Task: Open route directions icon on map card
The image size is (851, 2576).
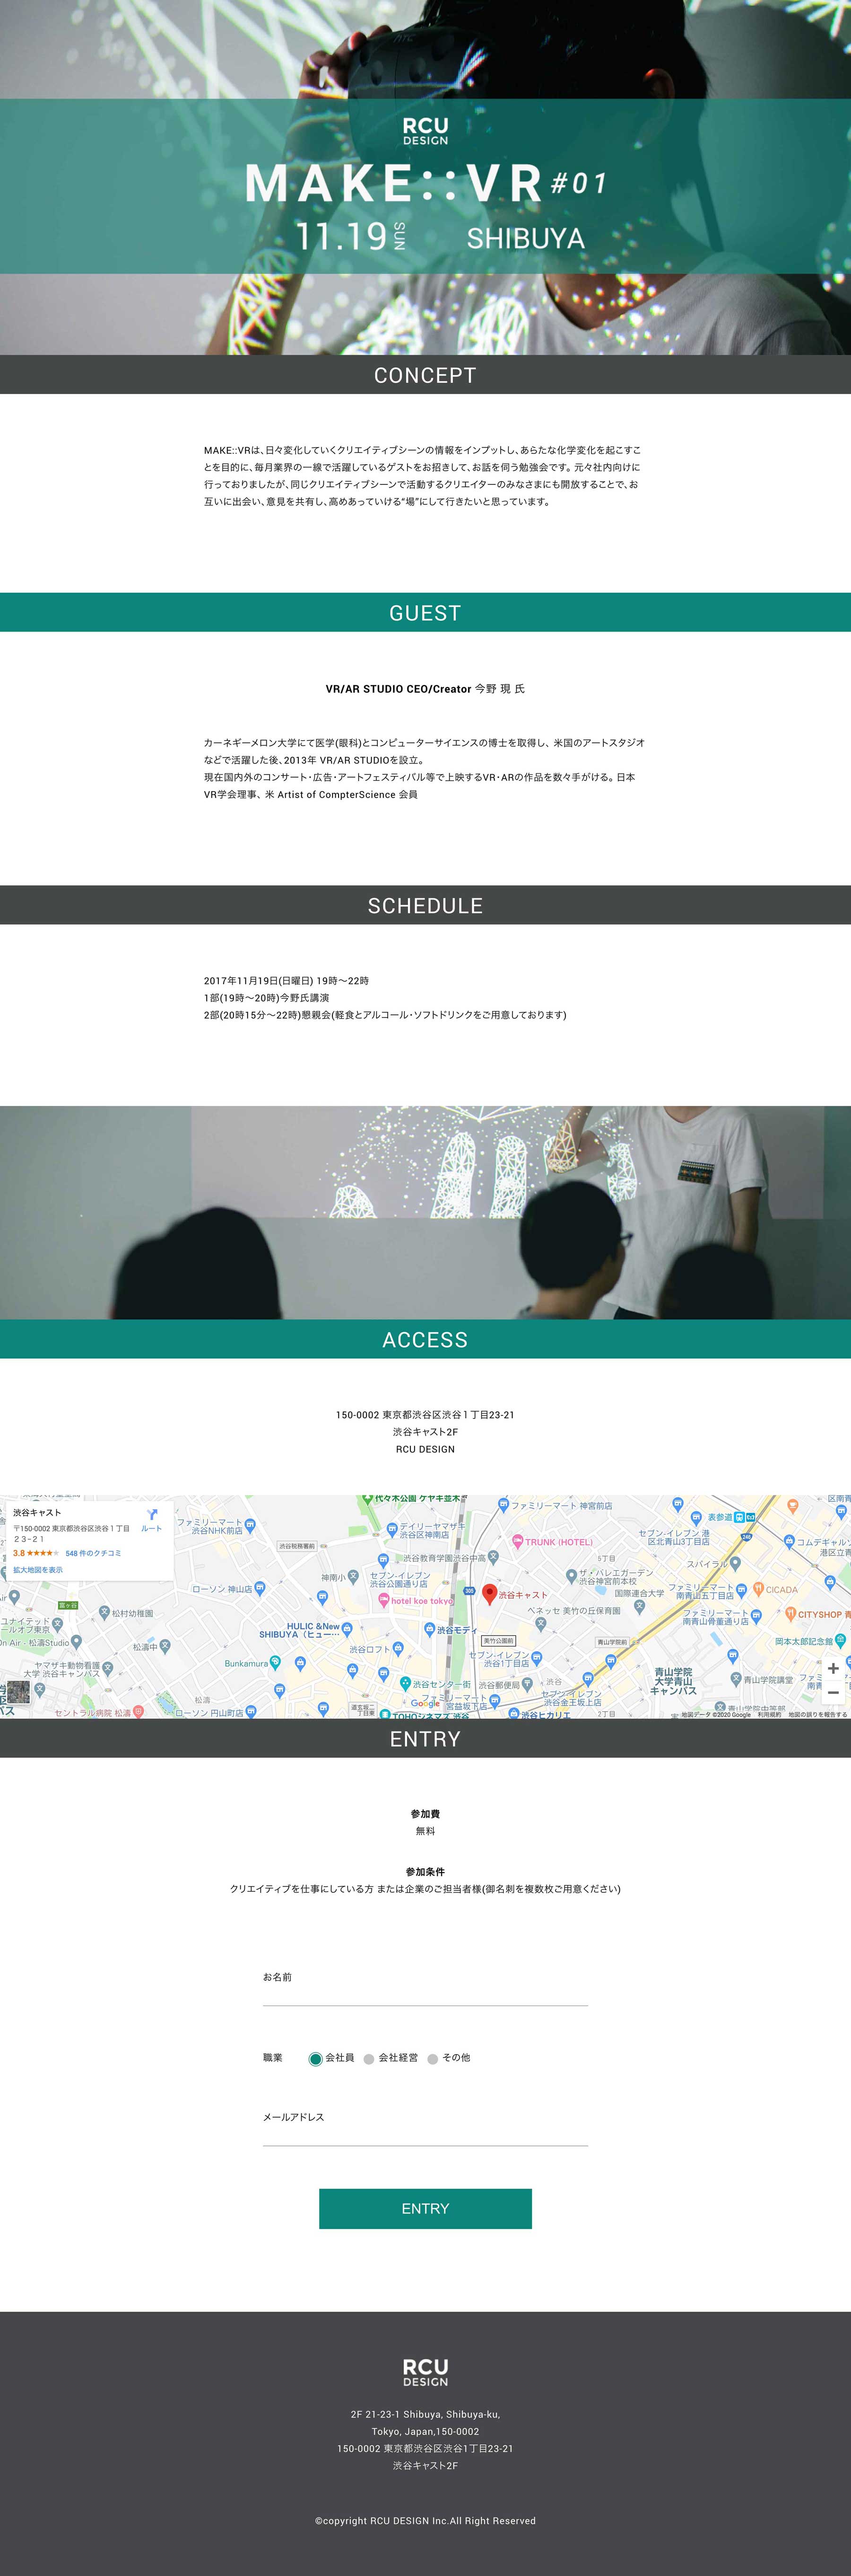Action: tap(152, 1514)
